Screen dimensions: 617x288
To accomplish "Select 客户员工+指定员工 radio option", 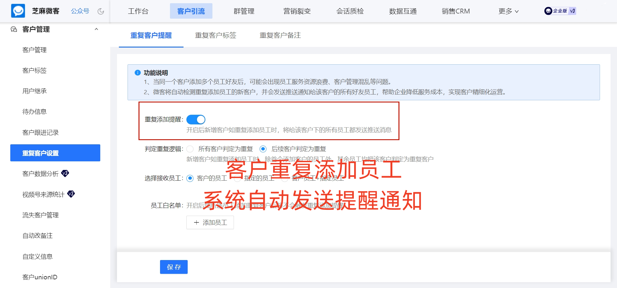I will point(285,178).
